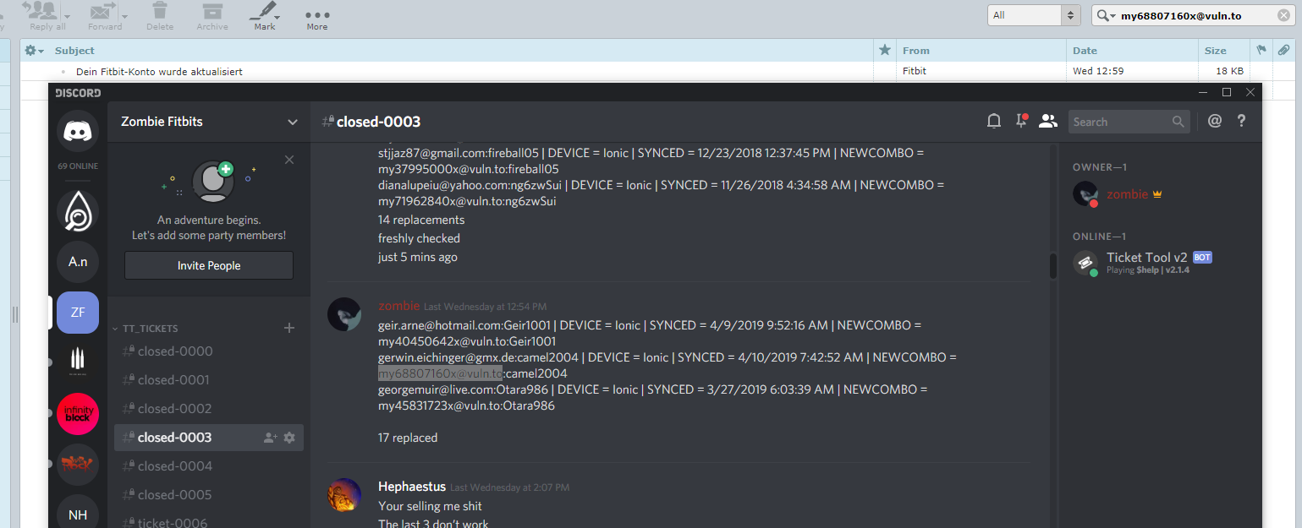Image resolution: width=1302 pixels, height=528 pixels.
Task: Open the All filter dropdown in mail client
Action: tap(1034, 15)
